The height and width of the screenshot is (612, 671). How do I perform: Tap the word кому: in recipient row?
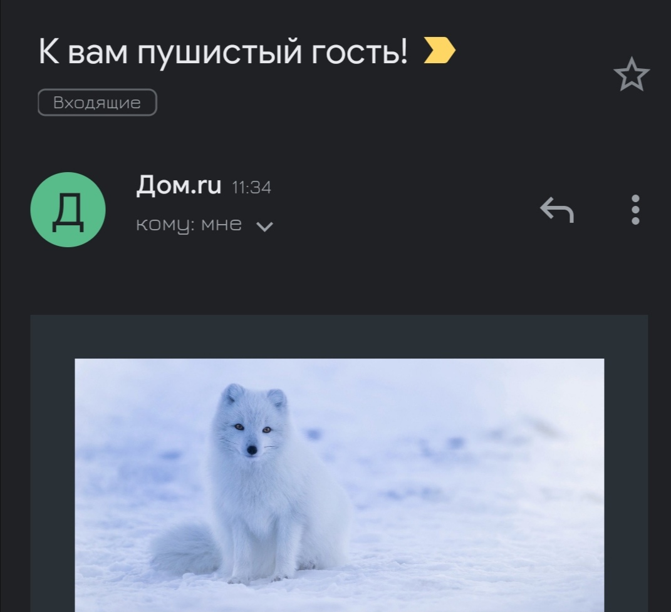[x=165, y=225]
